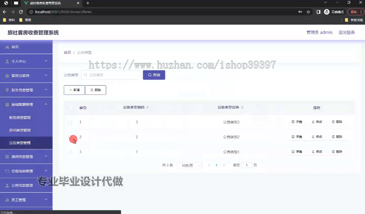The height and width of the screenshot is (214, 365).
Task: Expand the 住宿信息管理 menu chevron
Action: (46, 171)
